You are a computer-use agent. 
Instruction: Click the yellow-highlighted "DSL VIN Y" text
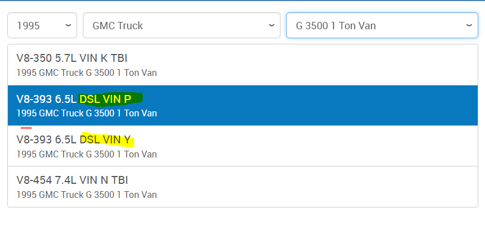(x=108, y=140)
